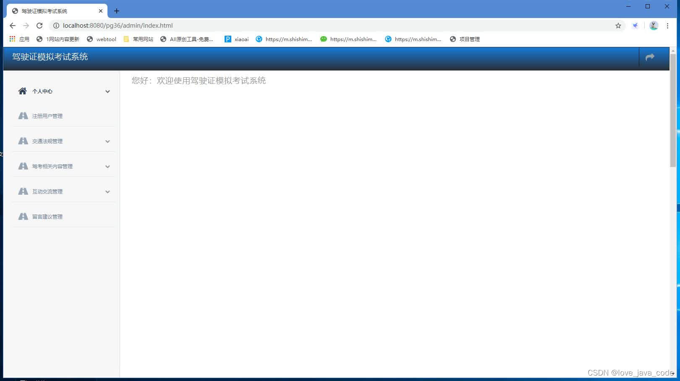Select the 个人中心 home icon
Screen dimensions: 680x381
tap(22, 91)
